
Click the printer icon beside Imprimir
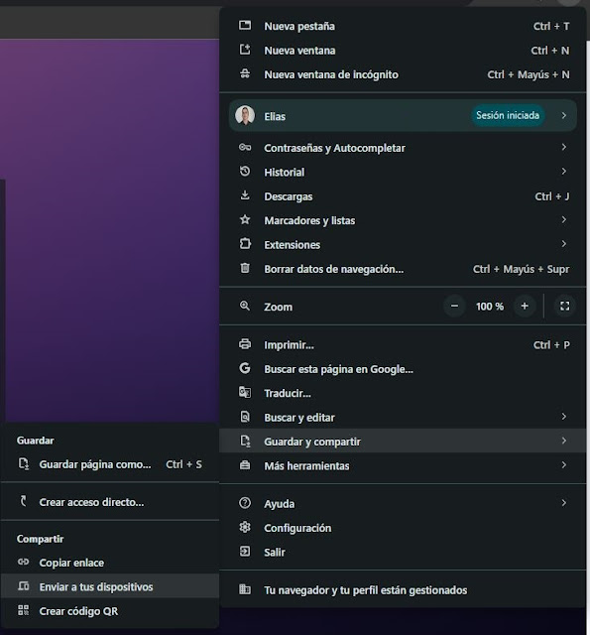pos(245,344)
